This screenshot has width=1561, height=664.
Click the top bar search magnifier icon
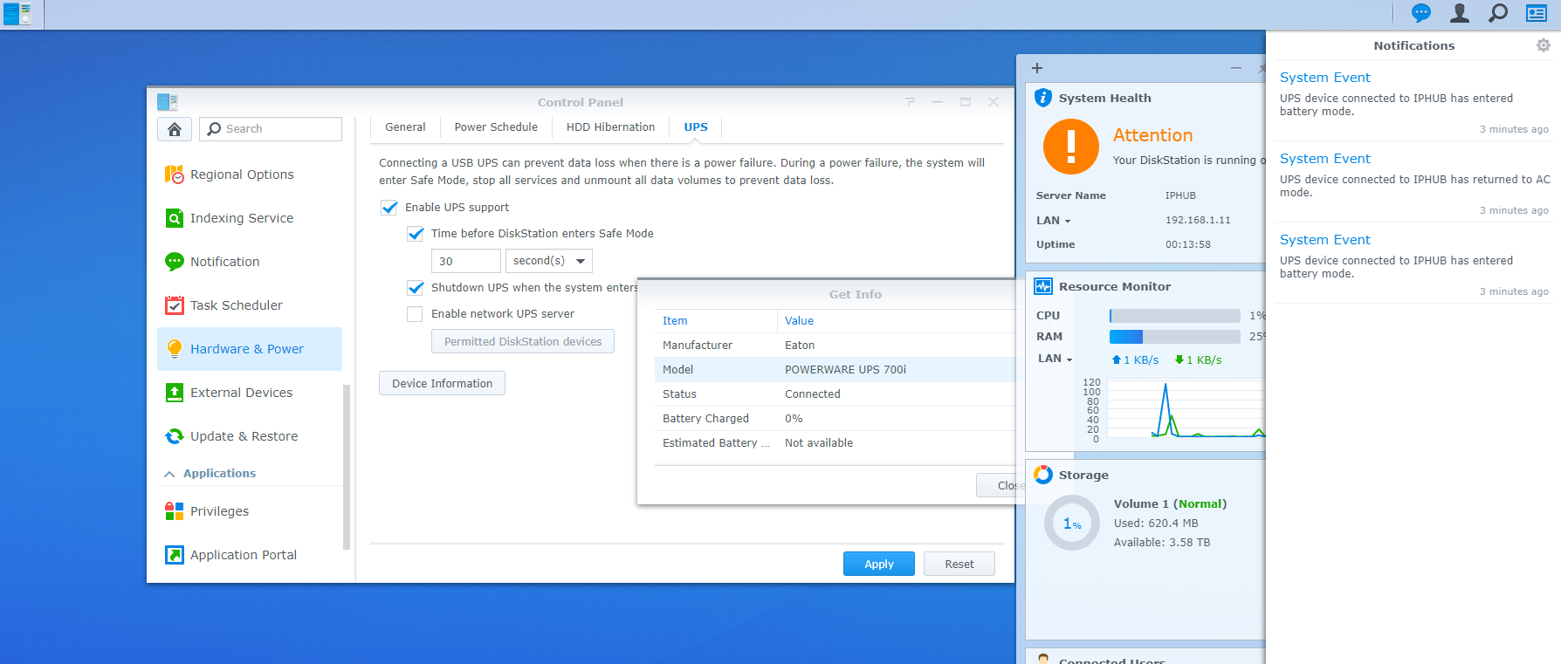coord(1498,13)
